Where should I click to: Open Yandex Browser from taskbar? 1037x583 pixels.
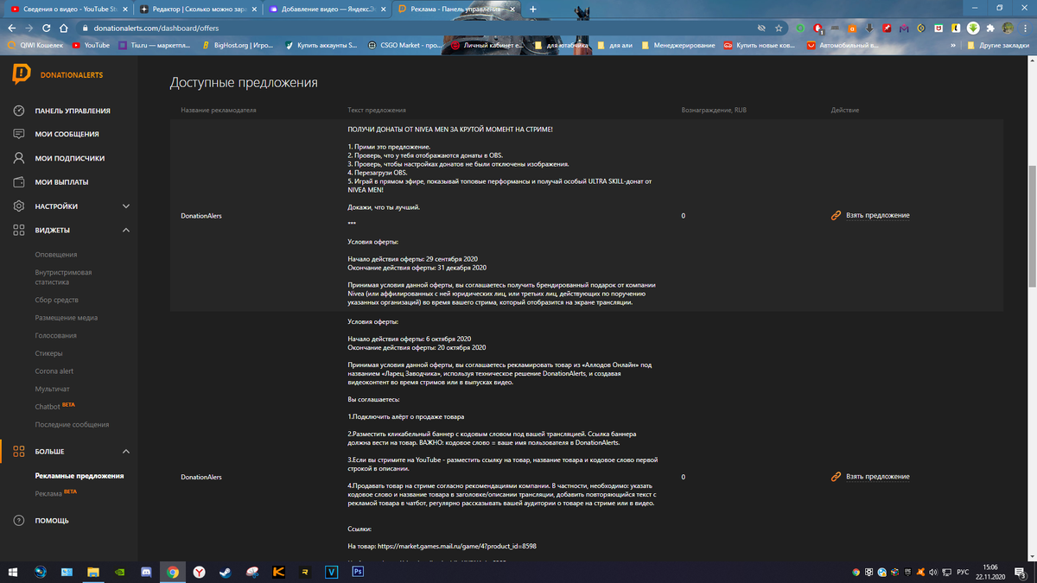[199, 572]
